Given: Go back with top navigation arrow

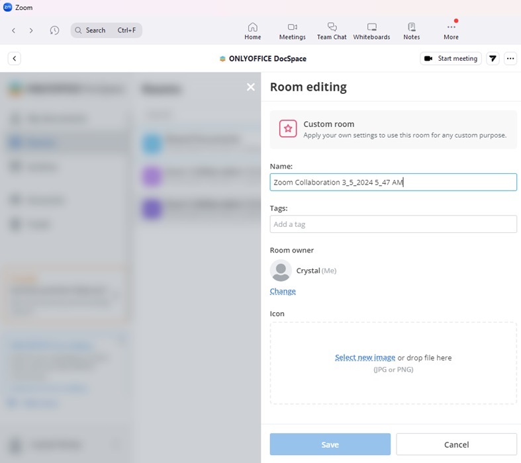Looking at the screenshot, I should point(13,30).
